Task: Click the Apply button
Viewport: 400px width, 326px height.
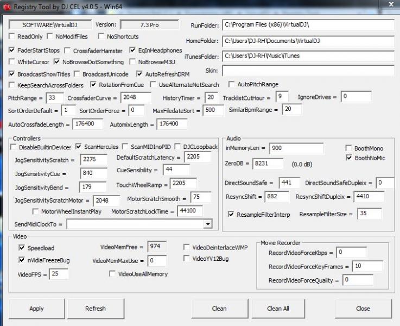Action: 37,309
